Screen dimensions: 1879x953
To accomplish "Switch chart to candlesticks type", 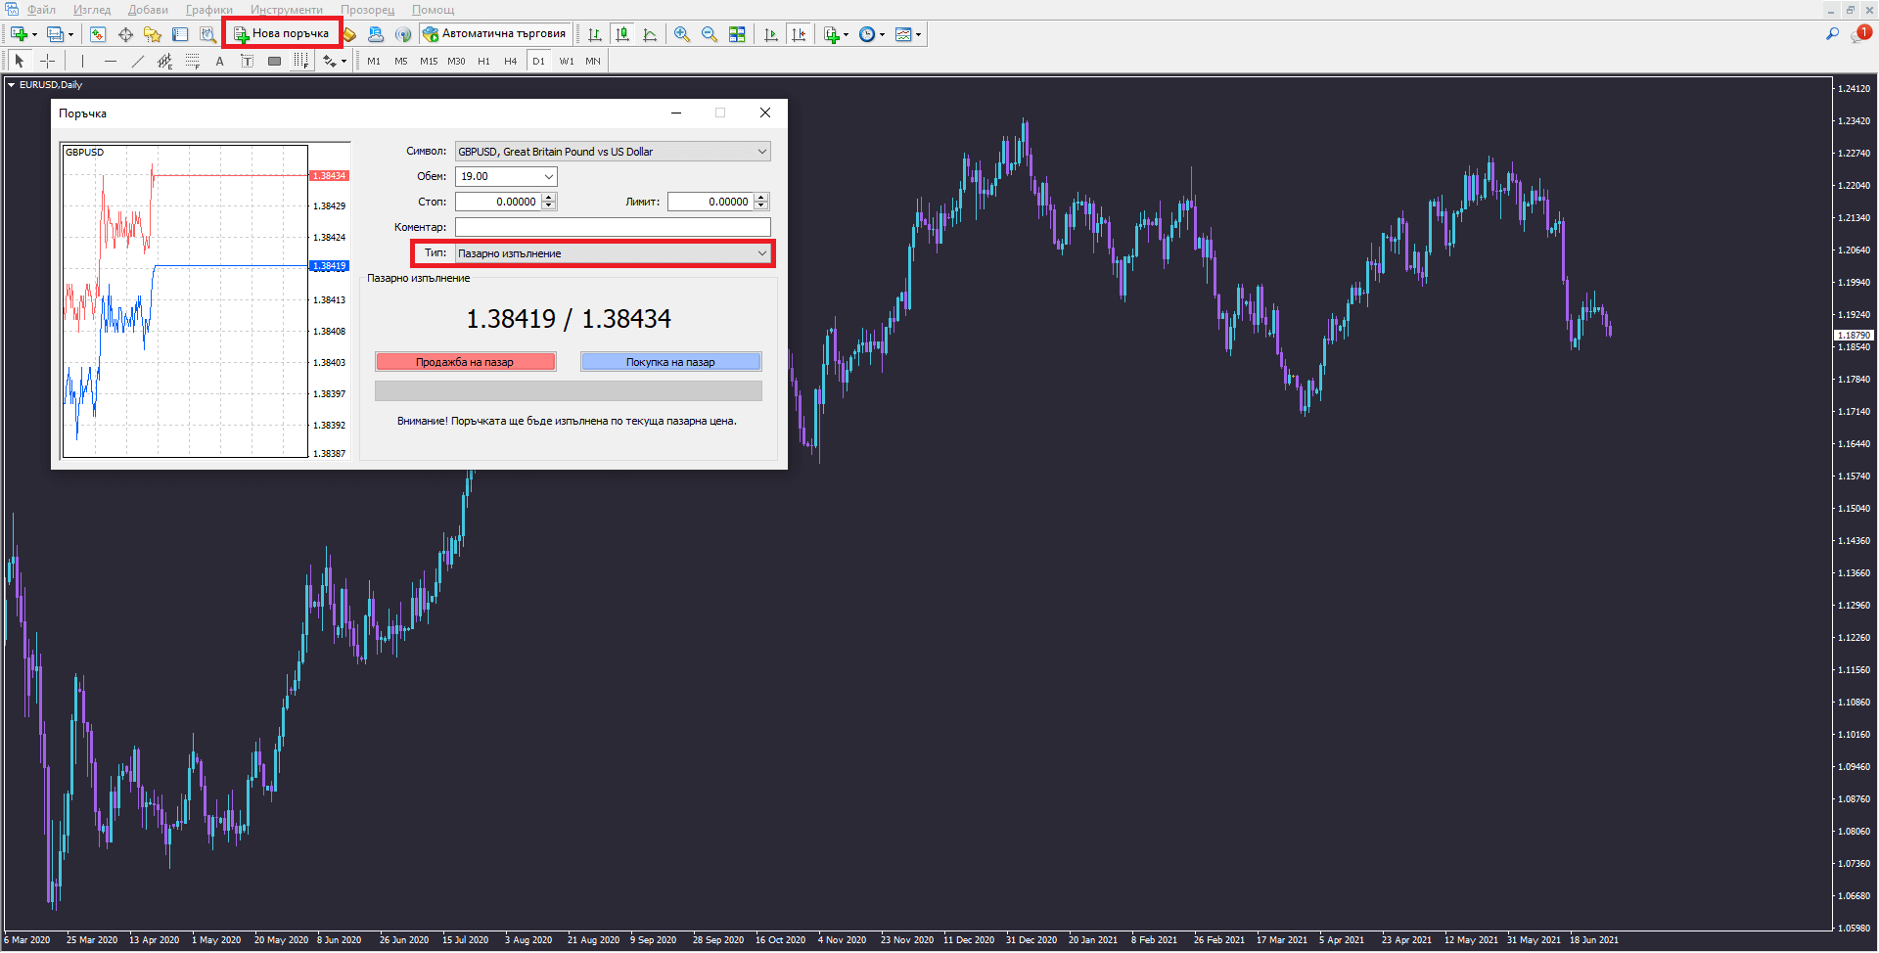I will tap(622, 34).
